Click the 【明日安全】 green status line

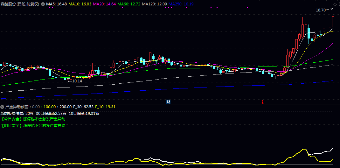33,125
